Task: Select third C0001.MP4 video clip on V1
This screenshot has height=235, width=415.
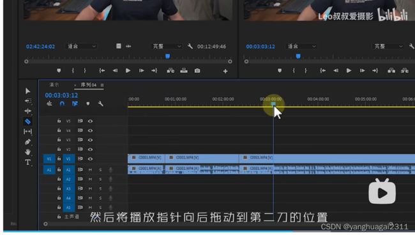Action: click(x=327, y=159)
